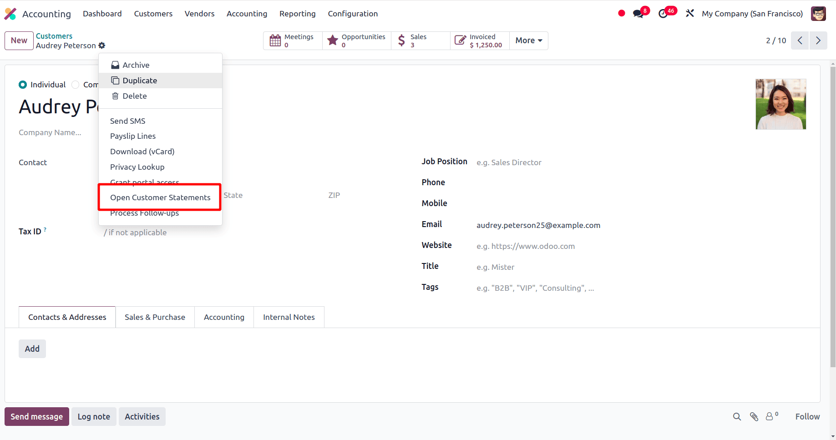
Task: Open Meetings calendar stat button
Action: (x=293, y=40)
